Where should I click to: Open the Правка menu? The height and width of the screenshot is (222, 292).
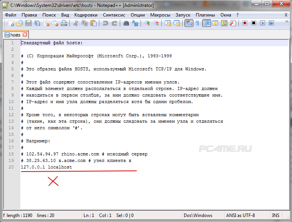coord(29,15)
